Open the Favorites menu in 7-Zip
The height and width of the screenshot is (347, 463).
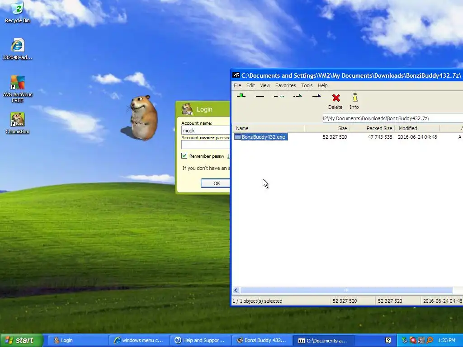286,85
